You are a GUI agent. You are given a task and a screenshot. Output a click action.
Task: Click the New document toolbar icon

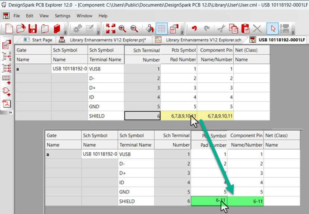9,29
